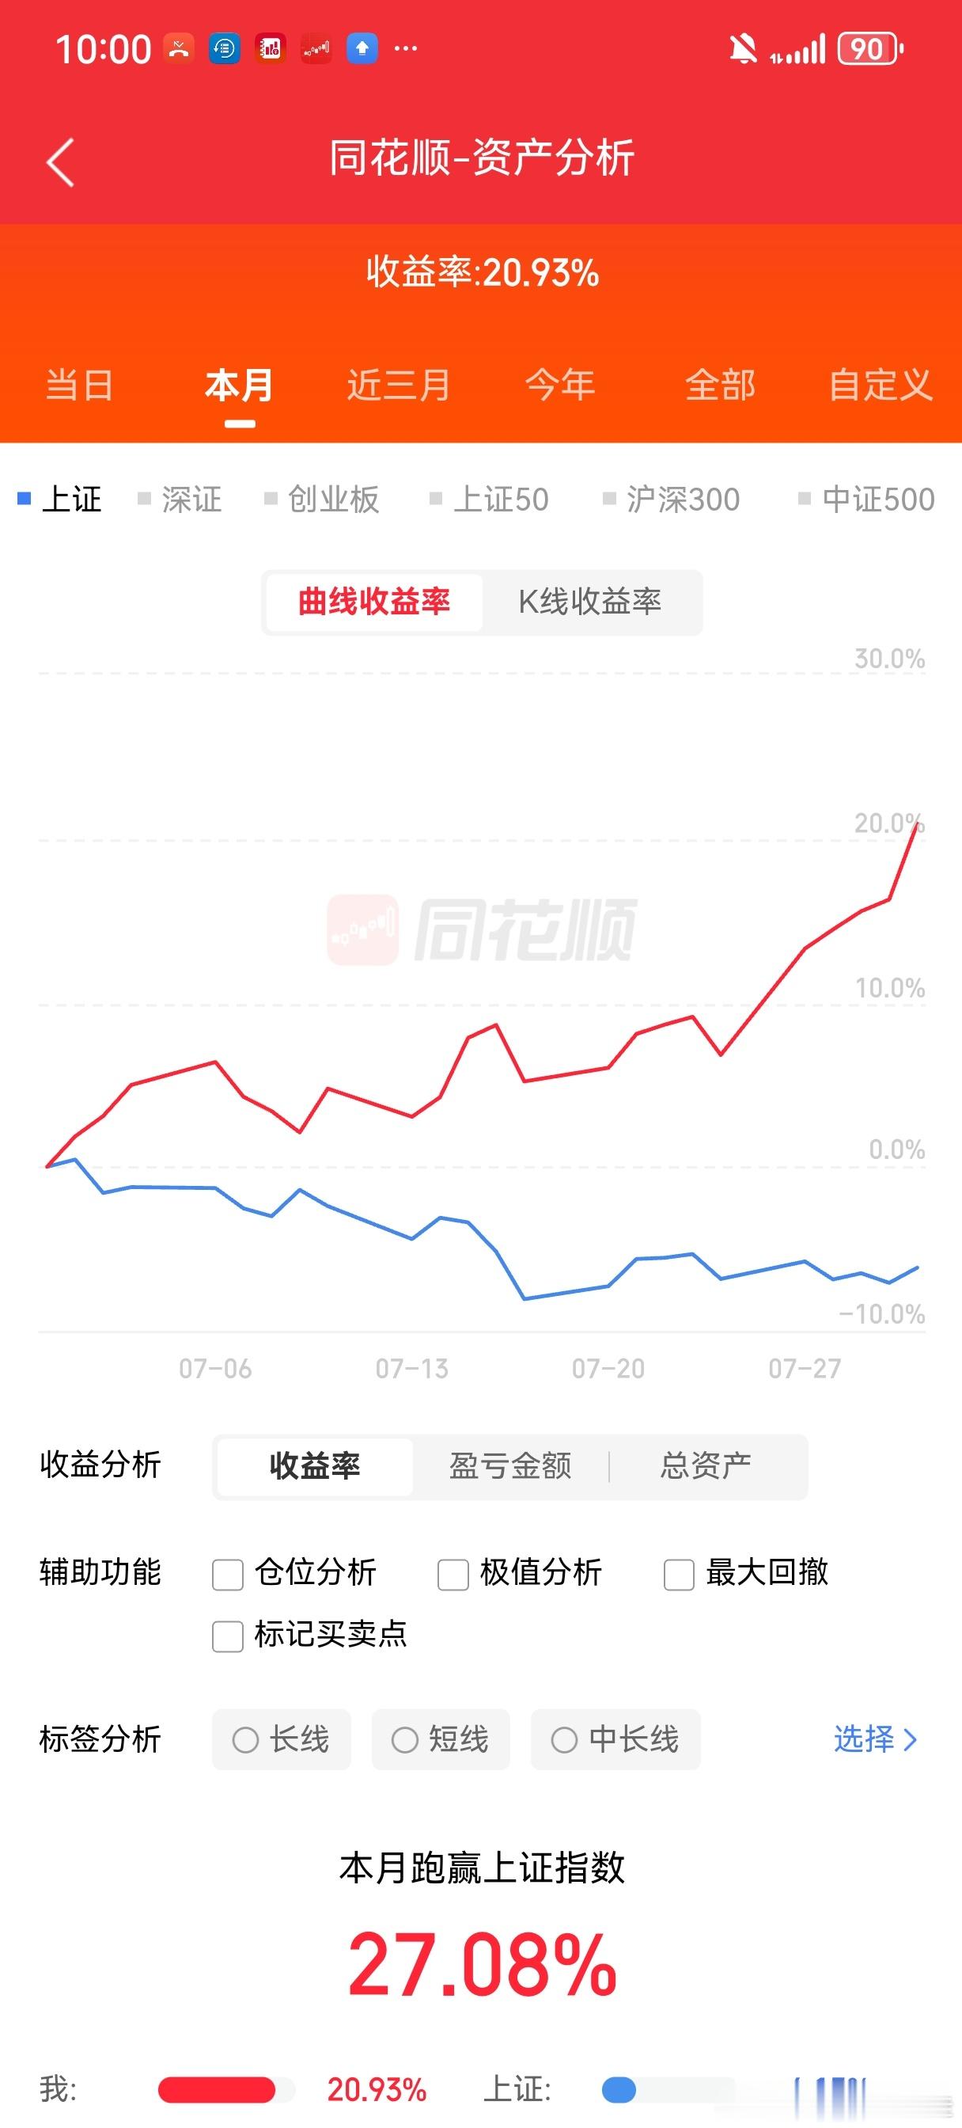Check the 极值分析 option
The height and width of the screenshot is (2128, 962).
point(453,1574)
